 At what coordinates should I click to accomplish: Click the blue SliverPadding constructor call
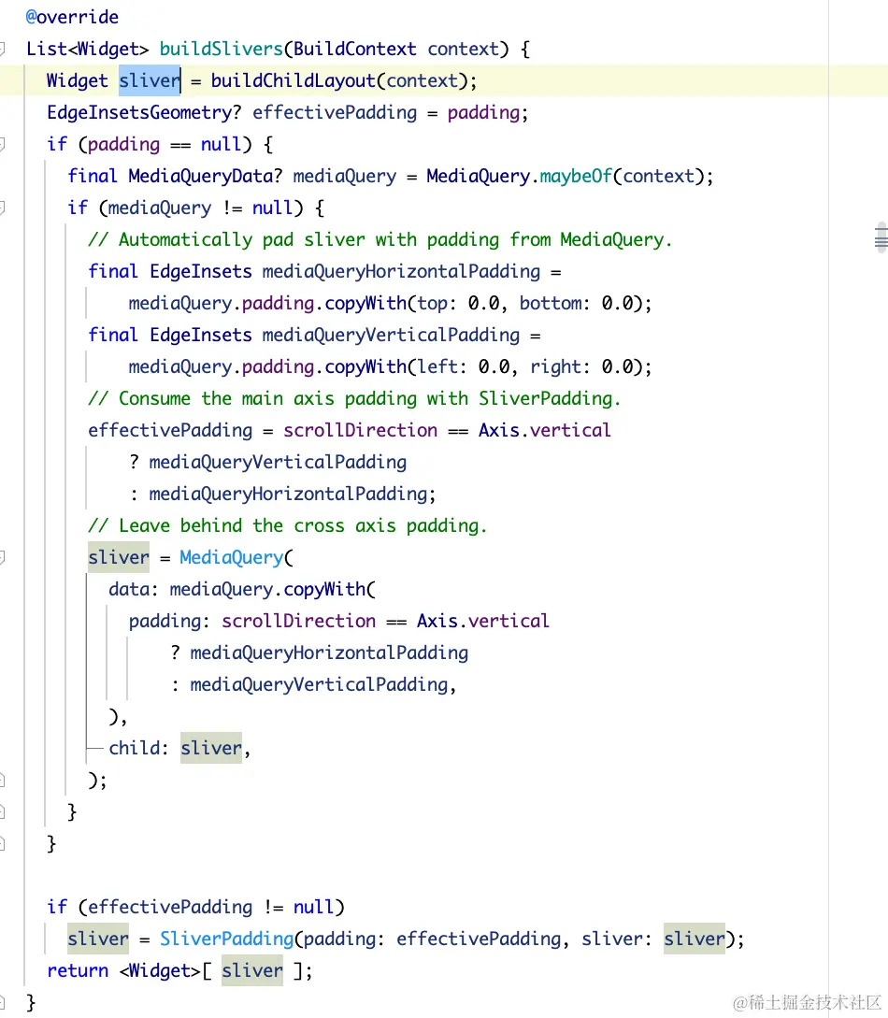[x=226, y=939]
